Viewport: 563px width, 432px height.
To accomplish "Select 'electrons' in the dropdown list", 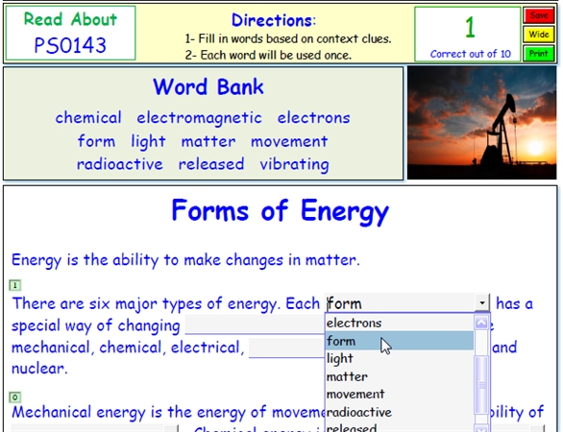I will (400, 323).
